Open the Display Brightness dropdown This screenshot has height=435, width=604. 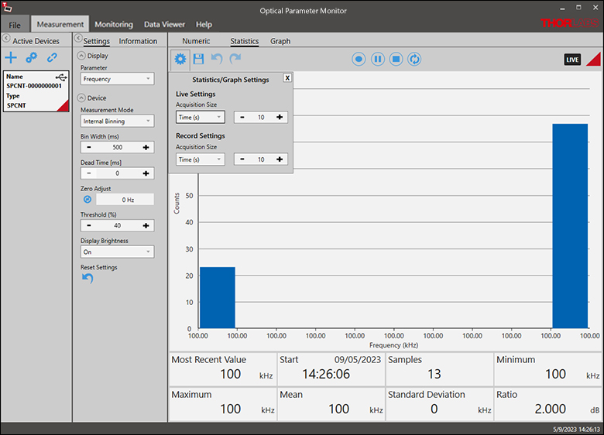[x=117, y=252]
